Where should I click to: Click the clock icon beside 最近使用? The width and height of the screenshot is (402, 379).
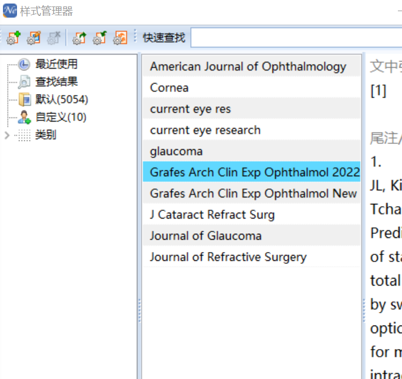pyautogui.click(x=24, y=65)
